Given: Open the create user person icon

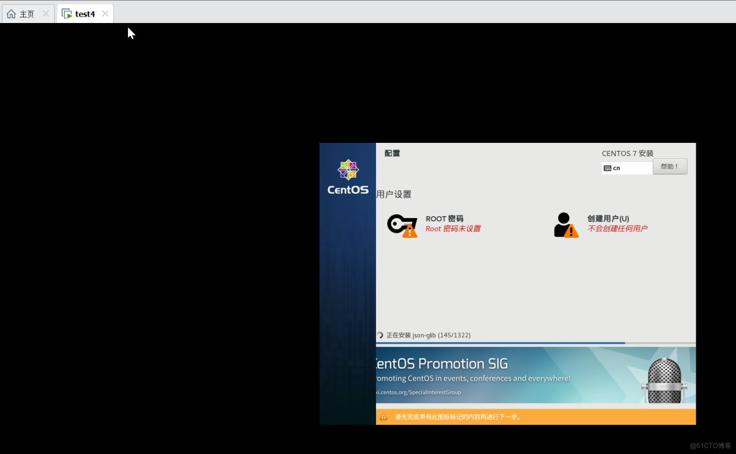Looking at the screenshot, I should pyautogui.click(x=566, y=225).
